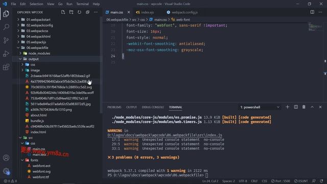The width and height of the screenshot is (327, 184).
Task: Open the terminal selector dropdown powershell
Action: 260,107
